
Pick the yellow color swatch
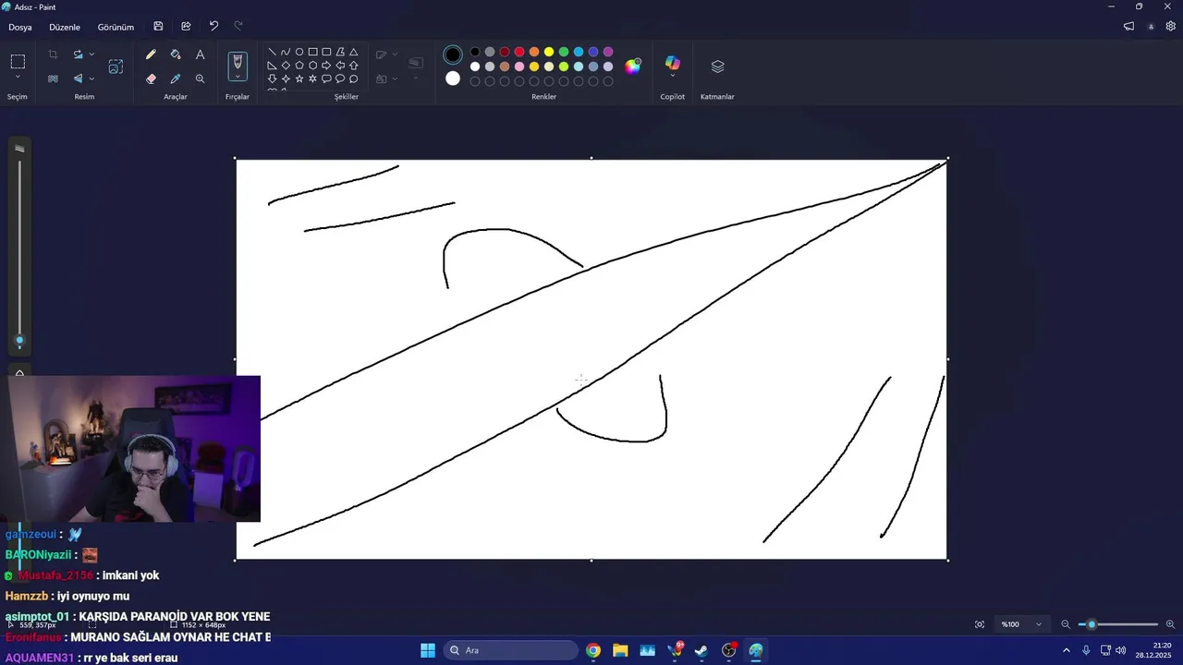(549, 52)
